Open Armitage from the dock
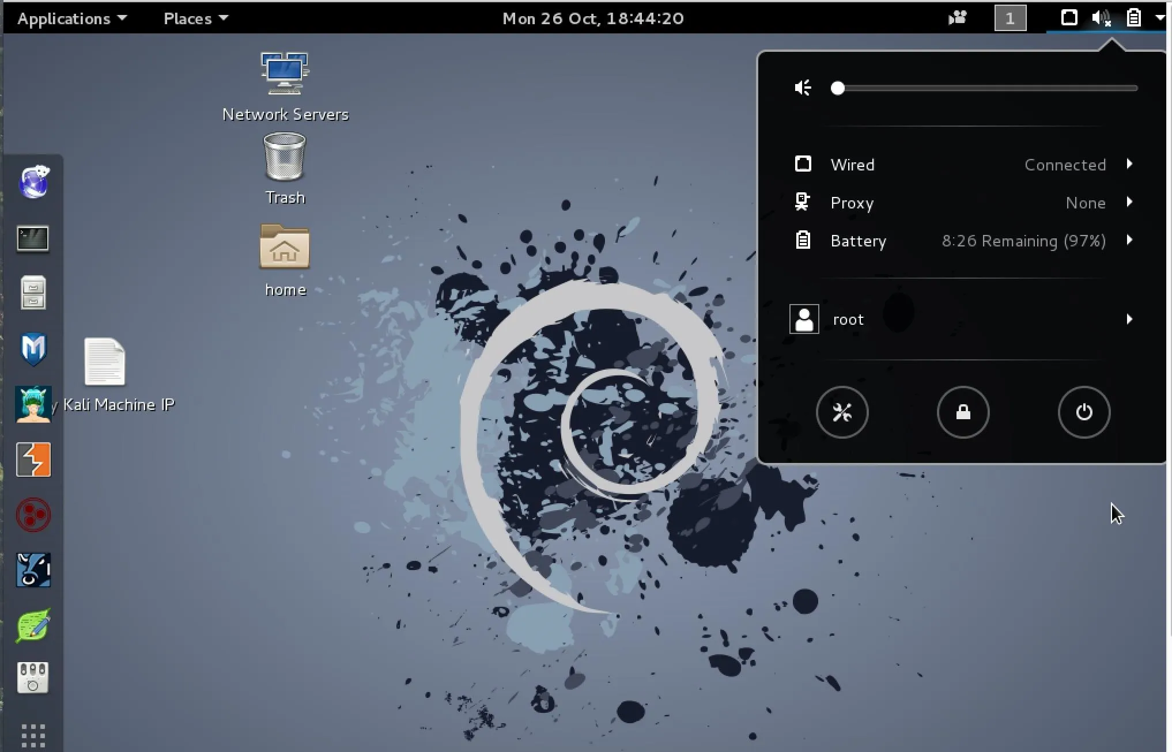Image resolution: width=1172 pixels, height=752 pixels. [33, 404]
